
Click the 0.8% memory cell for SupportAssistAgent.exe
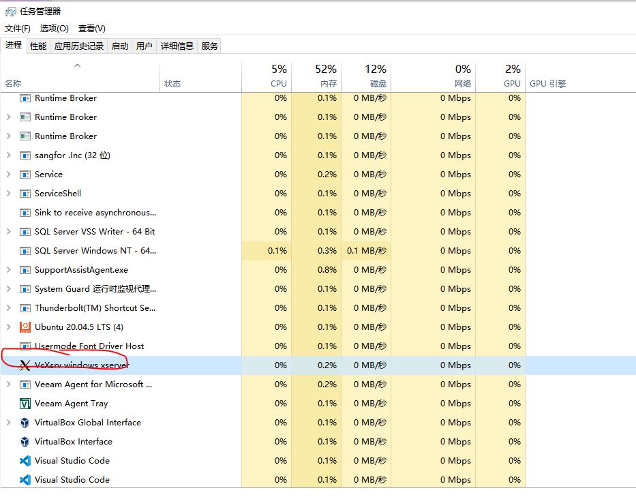[x=316, y=270]
